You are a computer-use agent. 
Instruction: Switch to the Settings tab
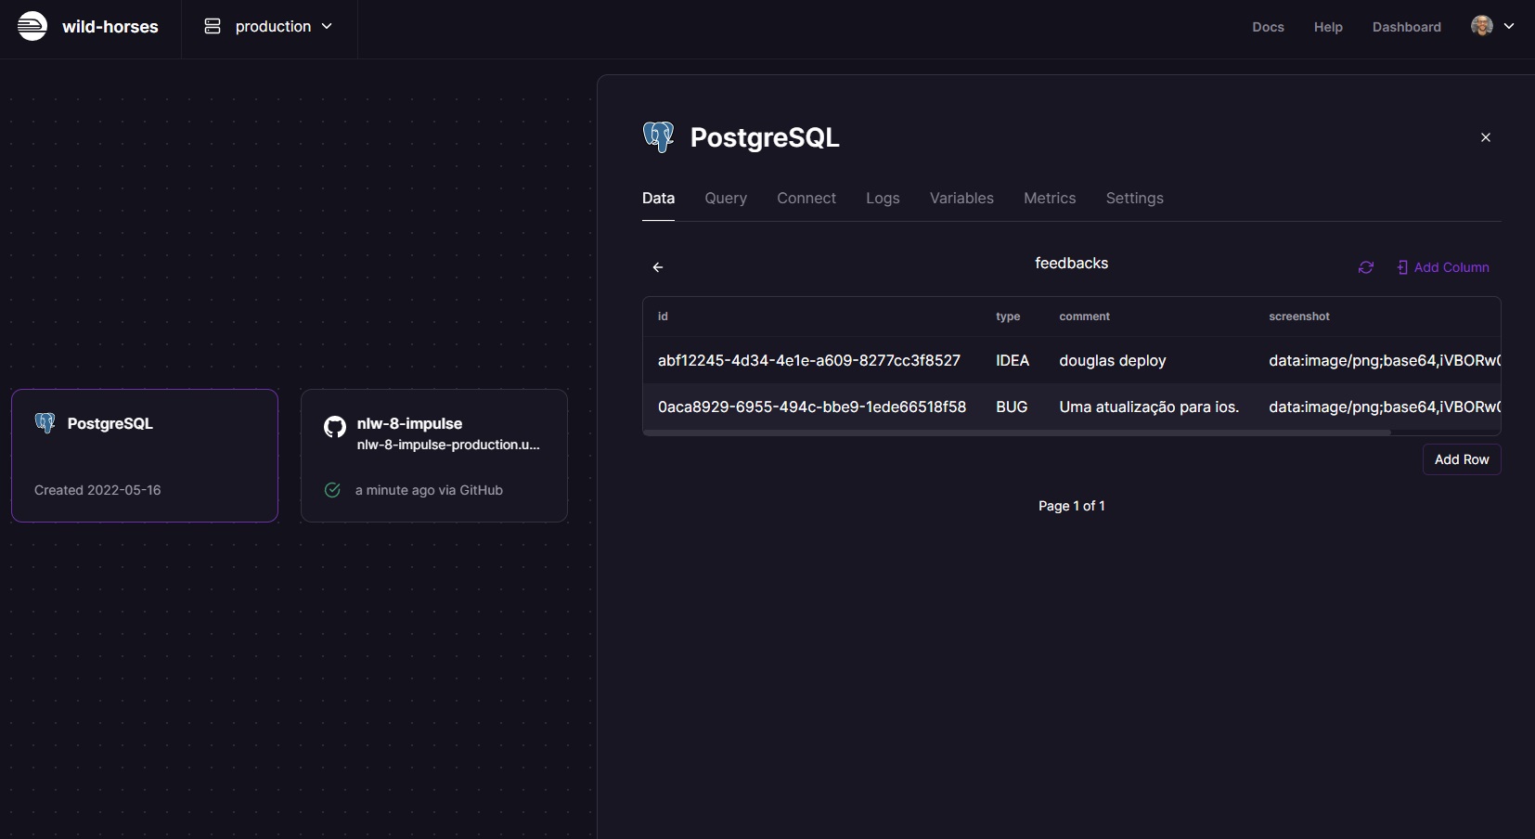pyautogui.click(x=1134, y=199)
